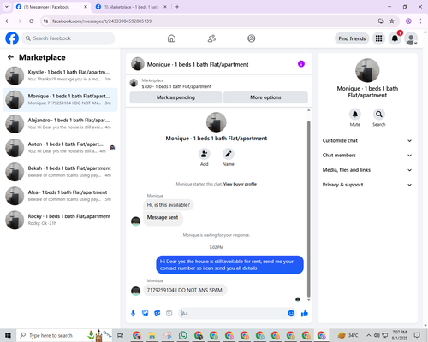Switch to the Marketplace browser tab

click(x=131, y=7)
